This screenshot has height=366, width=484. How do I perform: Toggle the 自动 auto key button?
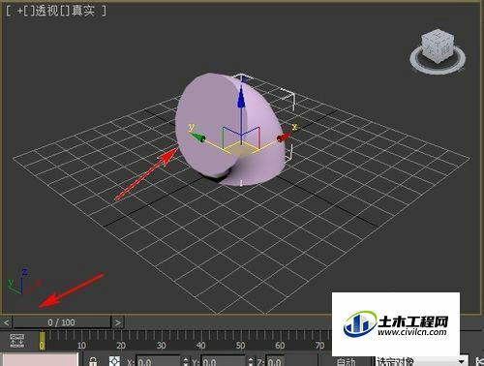(x=346, y=361)
